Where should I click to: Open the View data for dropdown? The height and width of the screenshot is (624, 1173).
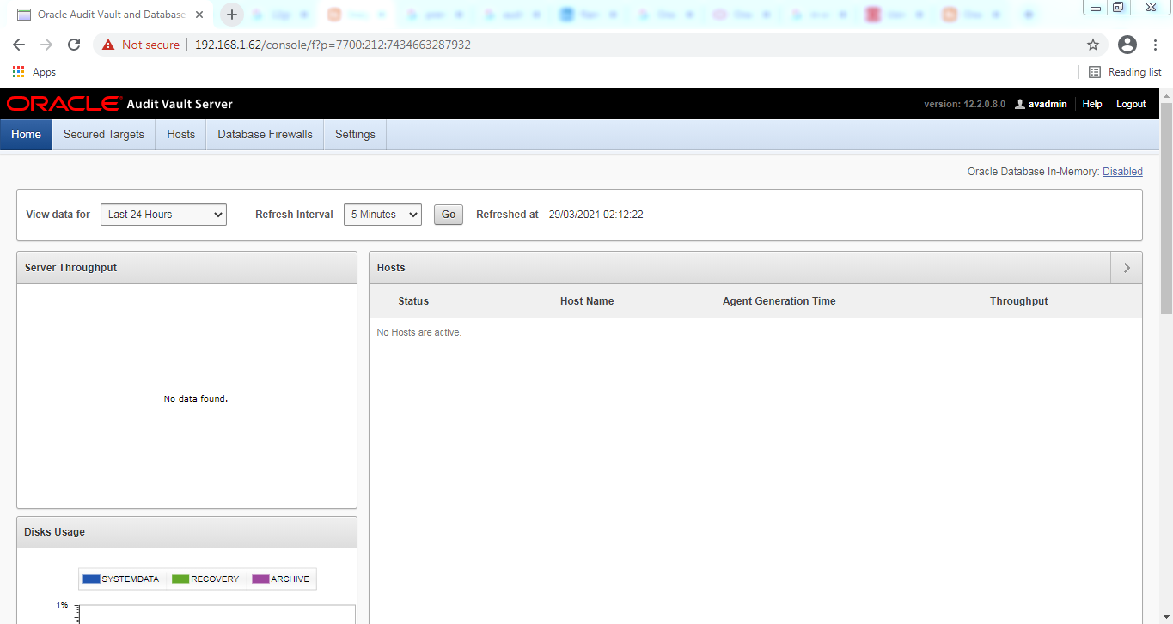pyautogui.click(x=163, y=215)
